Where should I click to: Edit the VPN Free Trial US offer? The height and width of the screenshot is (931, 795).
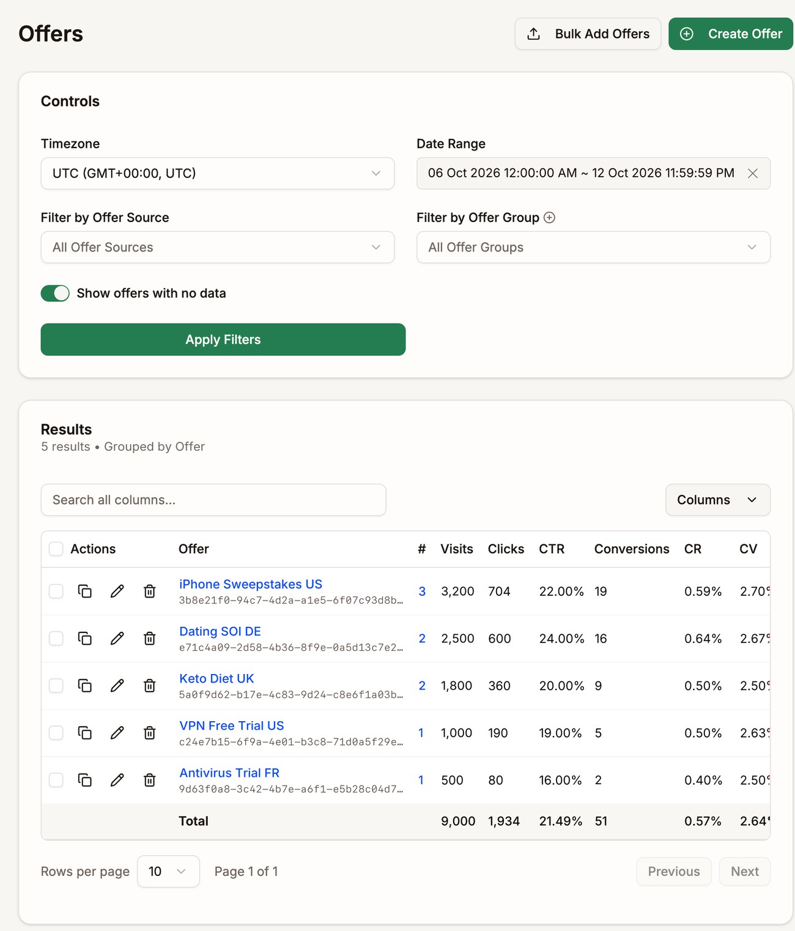click(117, 732)
